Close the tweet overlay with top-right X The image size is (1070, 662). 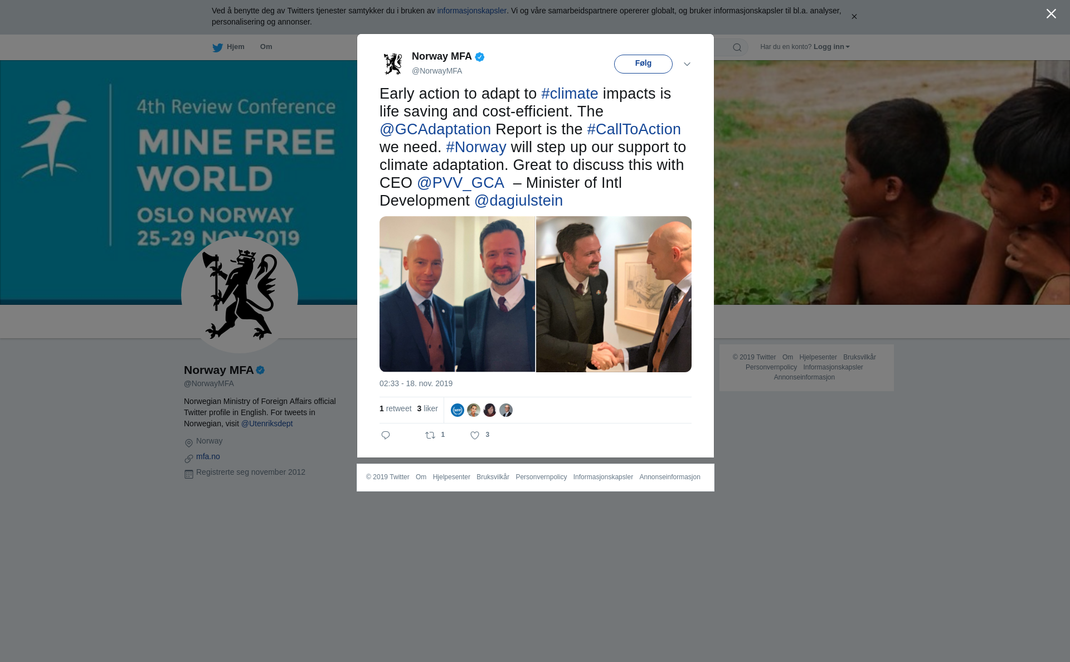click(x=1051, y=14)
